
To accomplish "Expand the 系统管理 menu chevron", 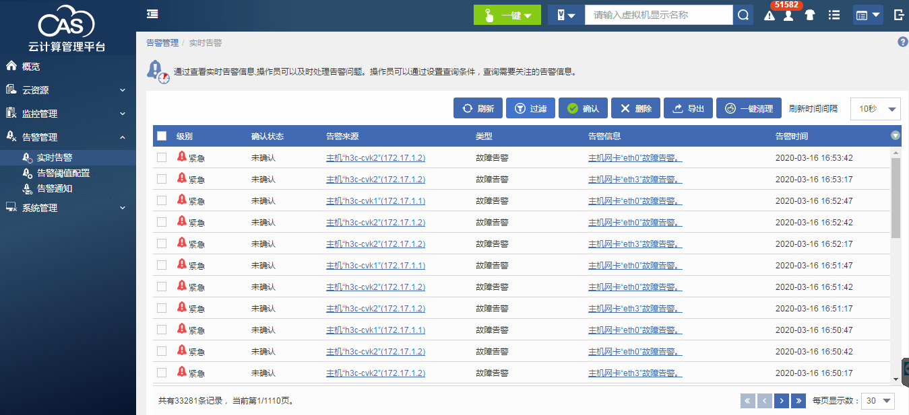I will tap(123, 209).
